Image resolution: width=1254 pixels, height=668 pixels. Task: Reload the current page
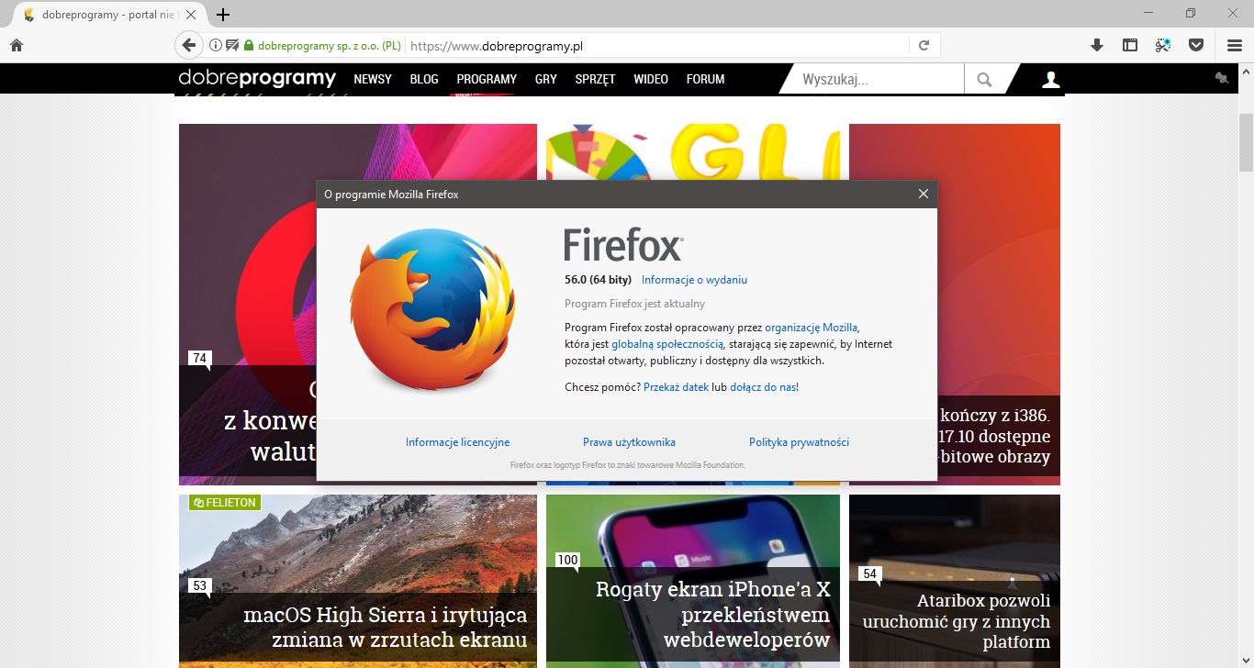point(924,45)
